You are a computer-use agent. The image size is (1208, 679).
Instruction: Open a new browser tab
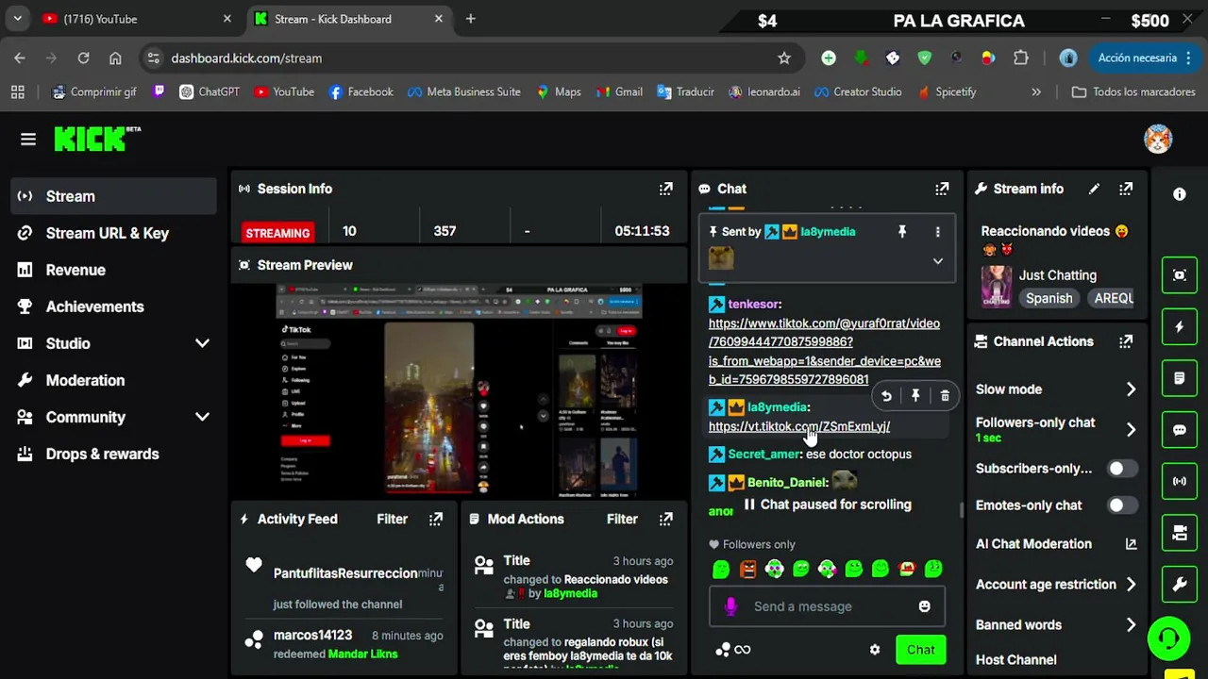point(470,19)
